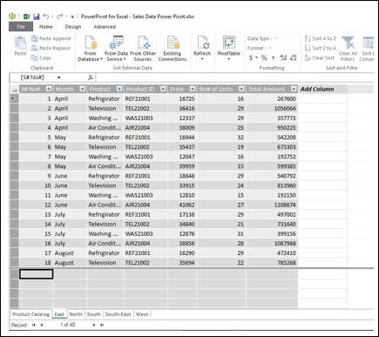Open Product column filter dropdown
The height and width of the screenshot is (337, 379).
click(119, 89)
